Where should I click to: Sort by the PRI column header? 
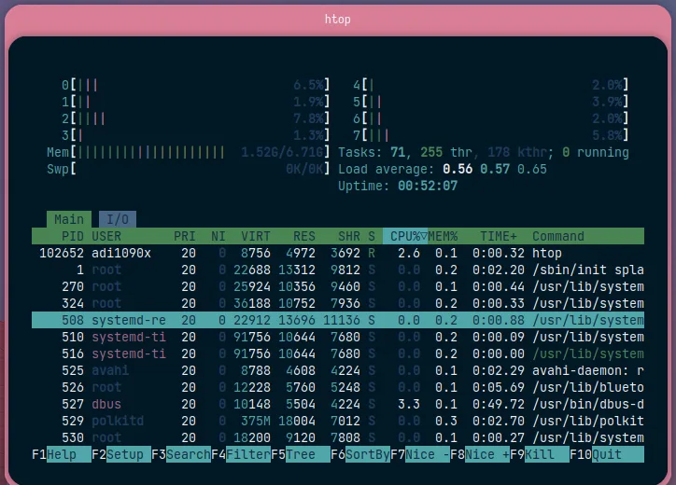point(185,236)
